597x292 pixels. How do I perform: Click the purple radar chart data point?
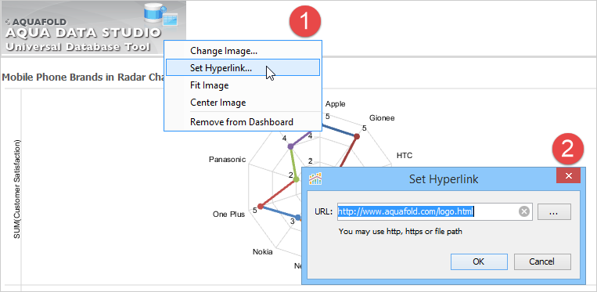click(x=290, y=146)
